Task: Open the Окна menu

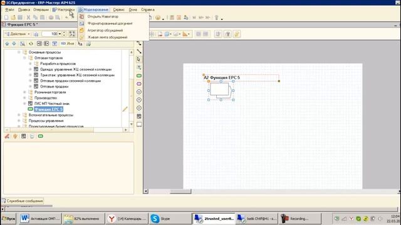Action: click(x=132, y=10)
